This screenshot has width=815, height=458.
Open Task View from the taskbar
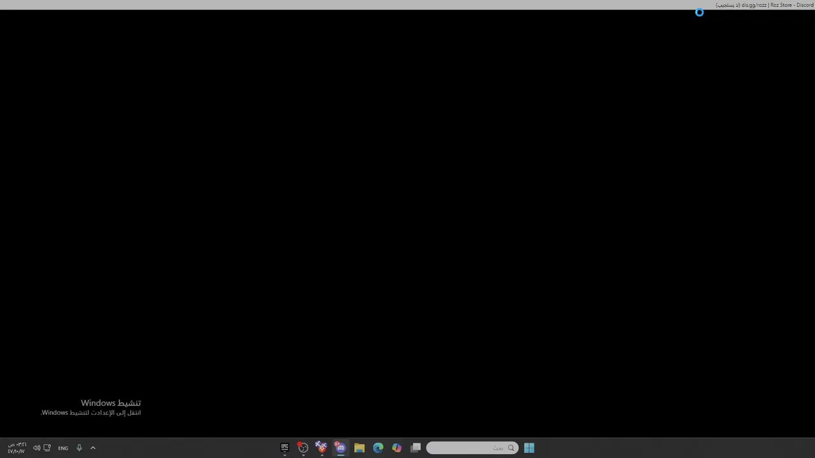[x=416, y=448]
